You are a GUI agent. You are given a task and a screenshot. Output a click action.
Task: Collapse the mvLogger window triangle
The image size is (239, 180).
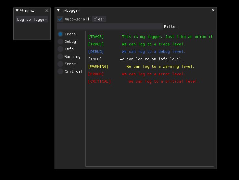pos(58,10)
